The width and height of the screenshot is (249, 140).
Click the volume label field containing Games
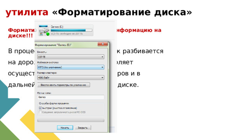71,97
